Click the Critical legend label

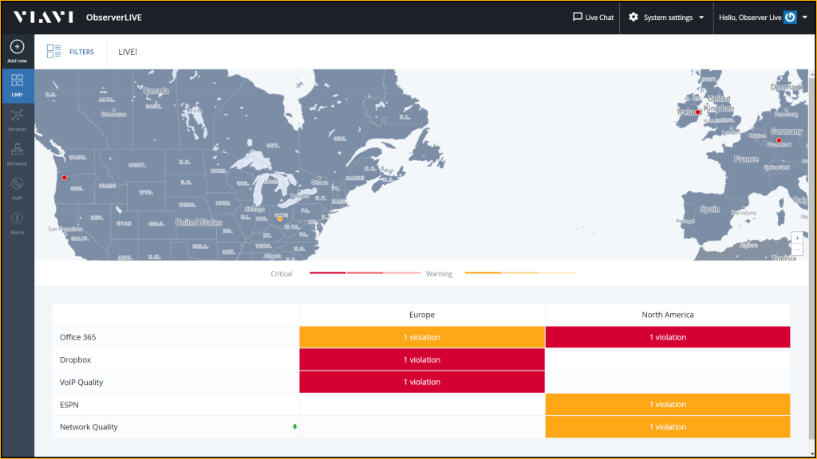pyautogui.click(x=282, y=274)
